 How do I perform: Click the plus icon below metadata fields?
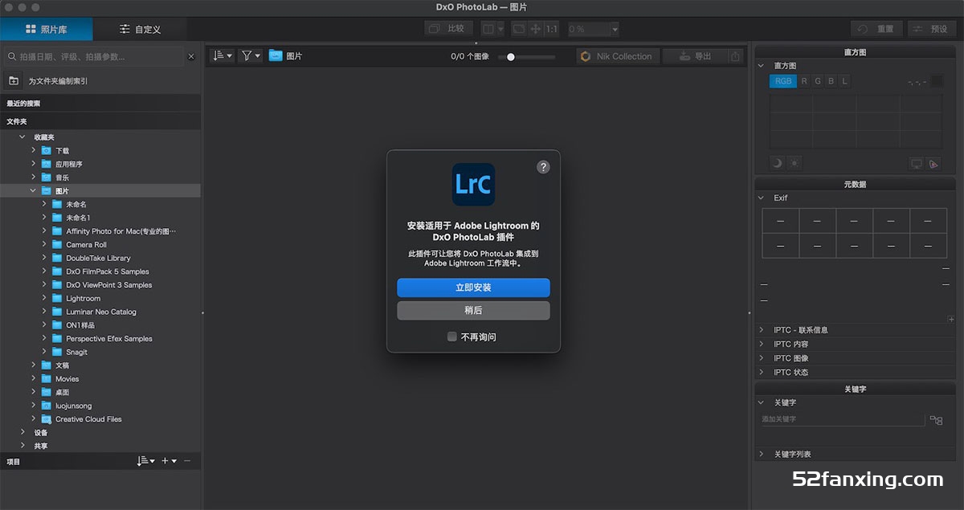(951, 319)
